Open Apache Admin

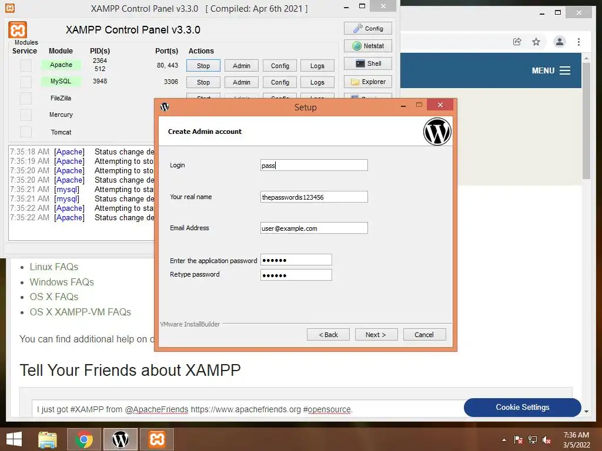242,66
